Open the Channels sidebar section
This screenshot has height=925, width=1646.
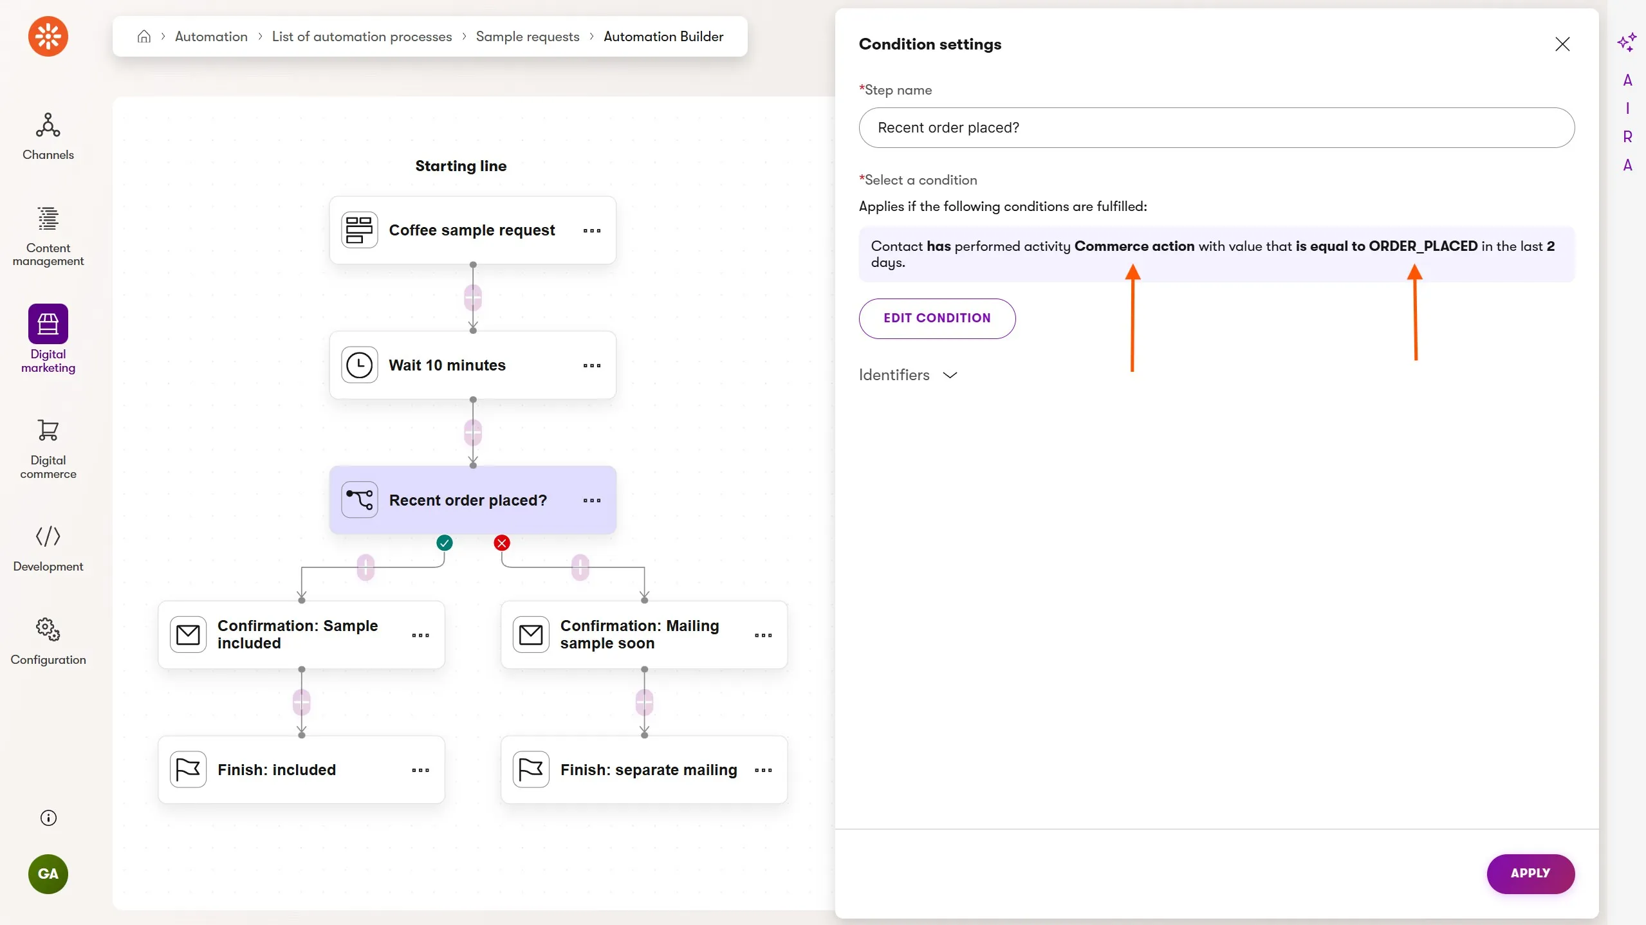pos(48,136)
